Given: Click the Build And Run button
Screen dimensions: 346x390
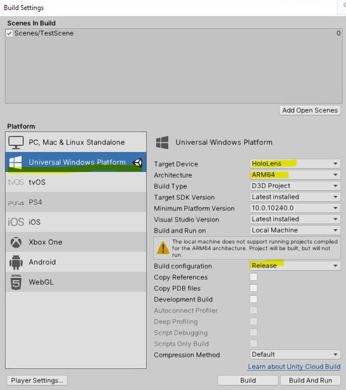Looking at the screenshot, I should 310,381.
